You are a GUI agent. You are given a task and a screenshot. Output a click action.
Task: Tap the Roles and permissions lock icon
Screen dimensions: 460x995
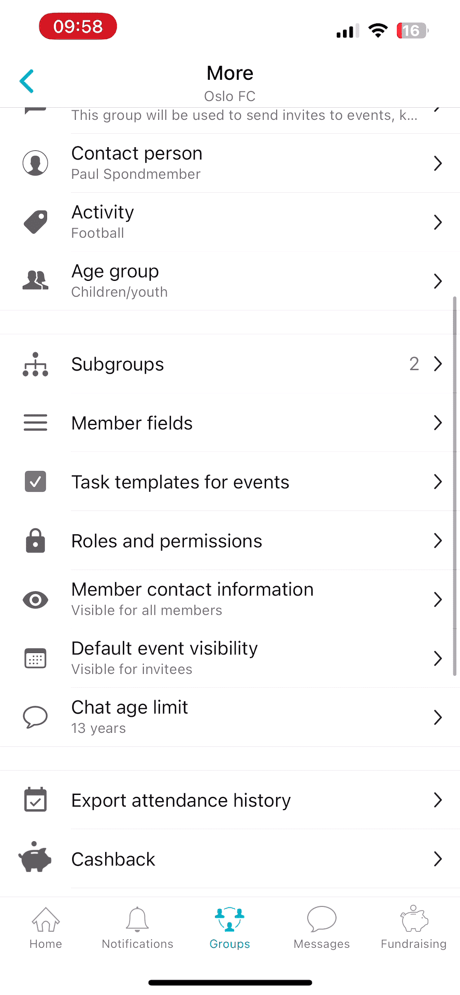35,541
